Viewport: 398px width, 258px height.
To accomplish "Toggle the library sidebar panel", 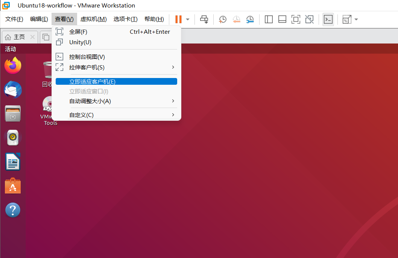I will point(269,19).
